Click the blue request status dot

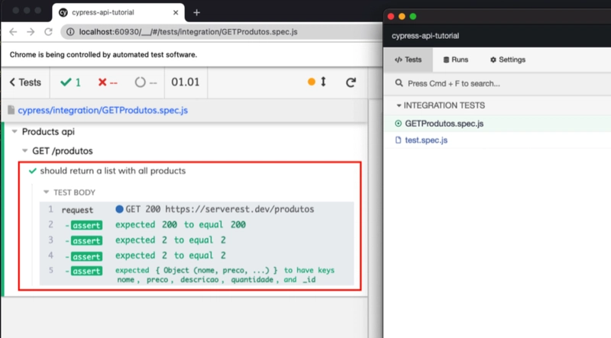pos(119,209)
